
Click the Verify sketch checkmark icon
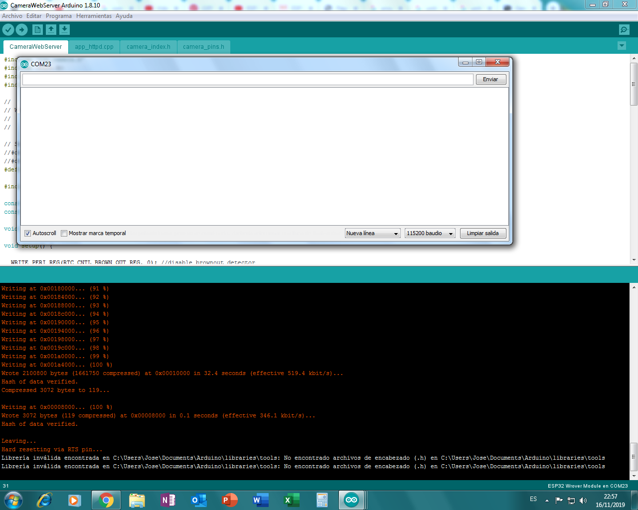pos(8,30)
